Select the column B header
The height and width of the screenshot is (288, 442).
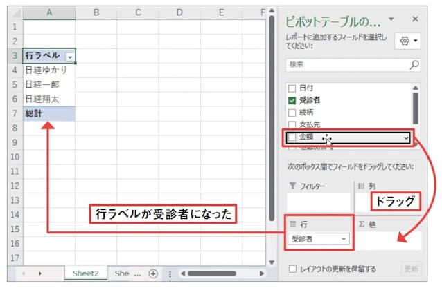click(96, 12)
